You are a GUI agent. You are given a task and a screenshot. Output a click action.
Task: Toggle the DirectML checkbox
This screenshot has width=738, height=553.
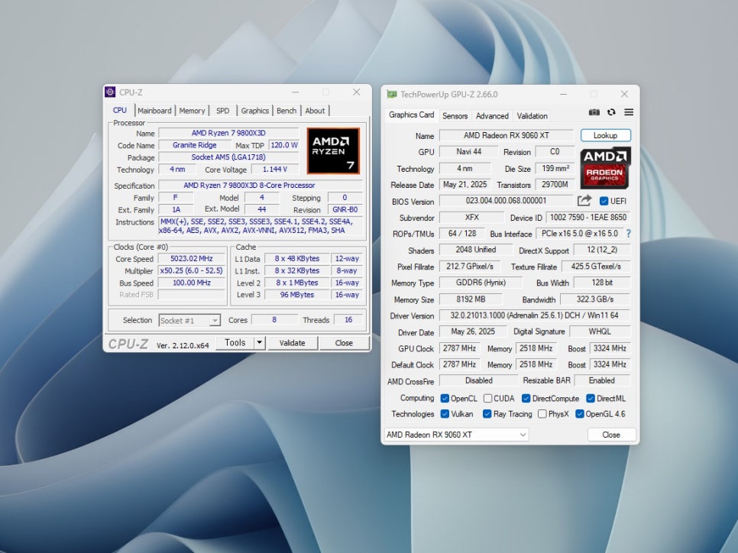pyautogui.click(x=591, y=399)
